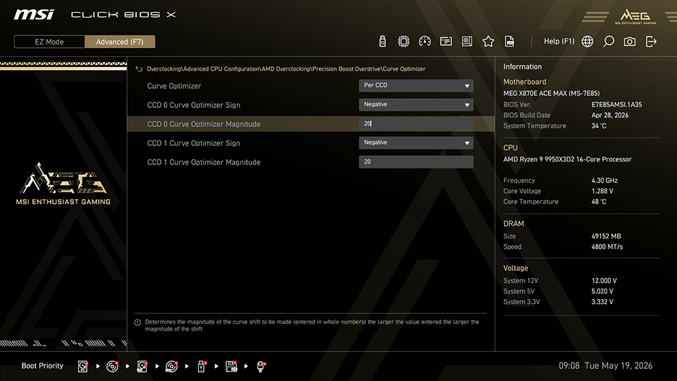Open the Favorites star icon
Image resolution: width=677 pixels, height=381 pixels.
(x=488, y=42)
